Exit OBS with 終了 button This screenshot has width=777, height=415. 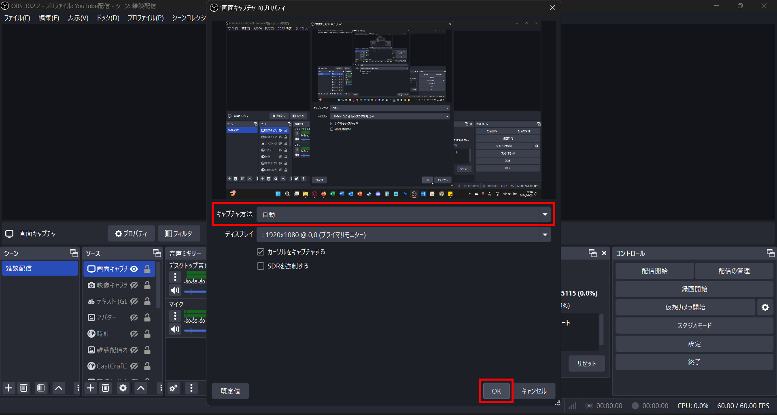click(x=694, y=362)
